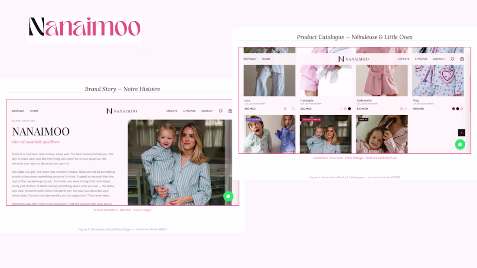Click the NEW IN badge
Screen dimensions: 477x268
(363, 119)
